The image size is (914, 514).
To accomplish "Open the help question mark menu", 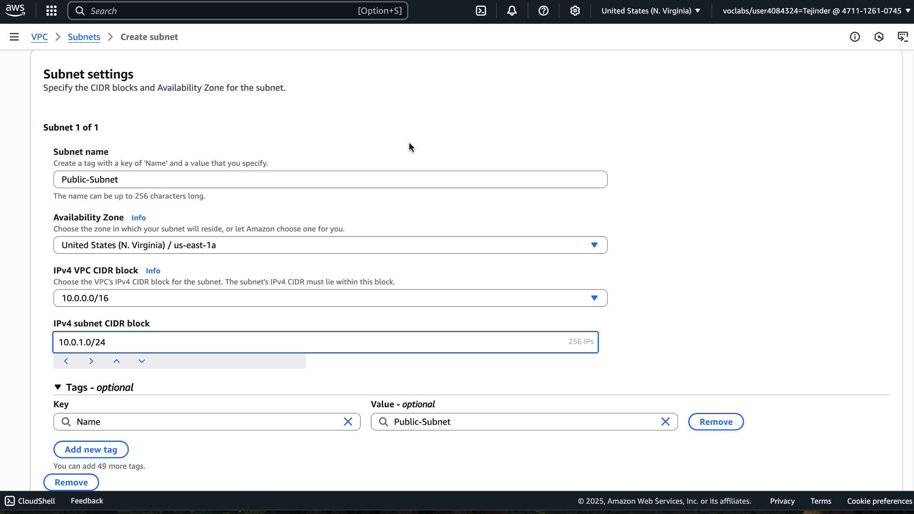I will tap(543, 11).
